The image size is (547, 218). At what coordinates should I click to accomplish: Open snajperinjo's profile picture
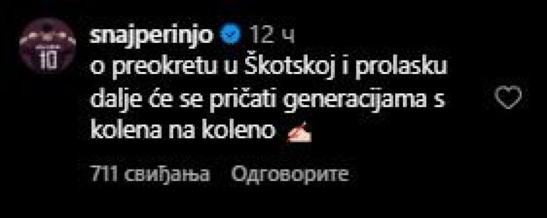tap(47, 45)
